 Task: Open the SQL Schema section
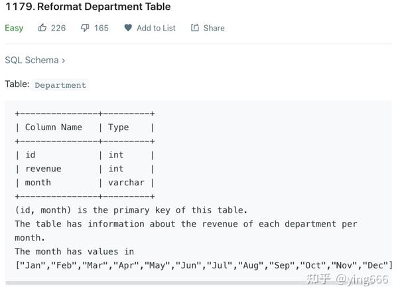pos(34,60)
